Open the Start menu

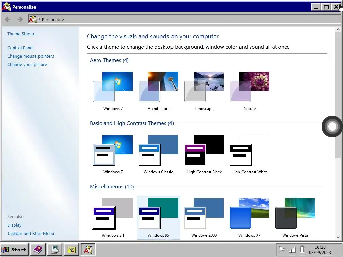[14, 249]
